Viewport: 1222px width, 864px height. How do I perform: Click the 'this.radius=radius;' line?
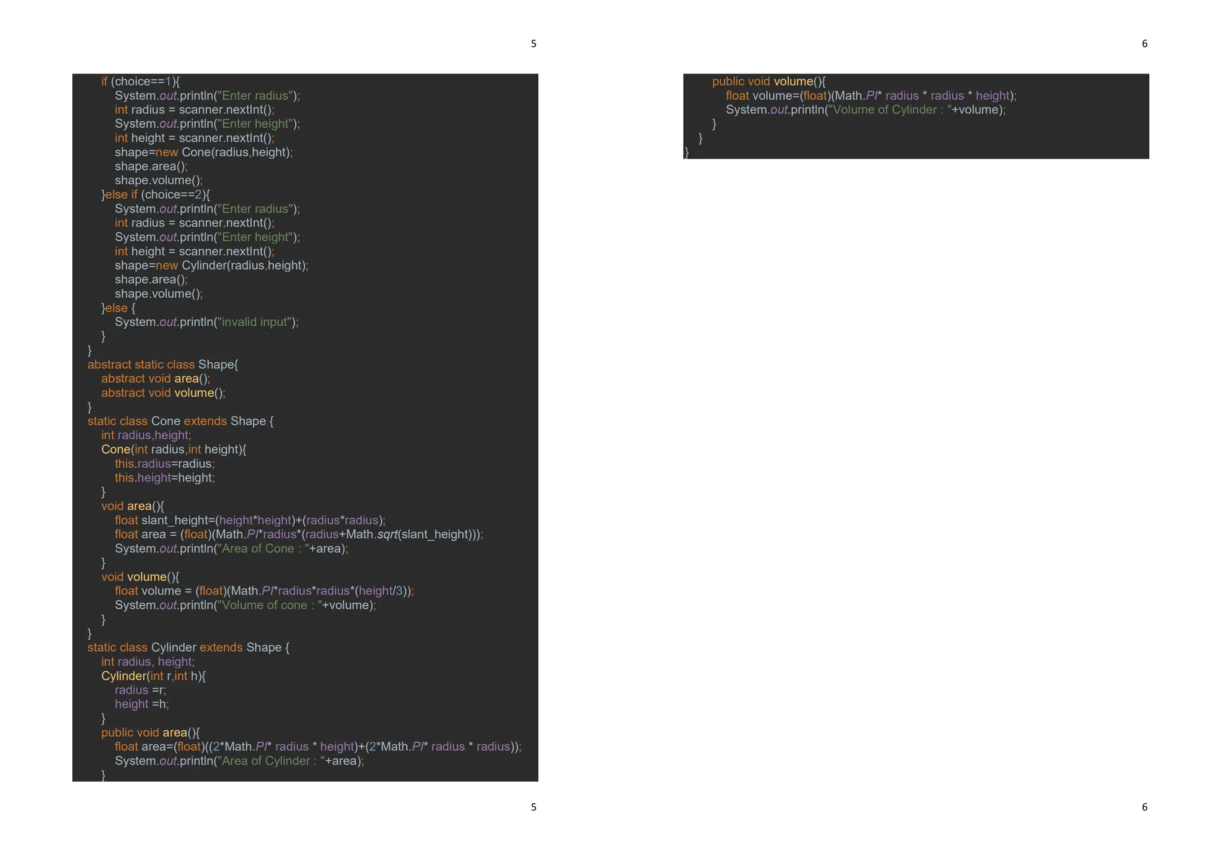[x=164, y=464]
